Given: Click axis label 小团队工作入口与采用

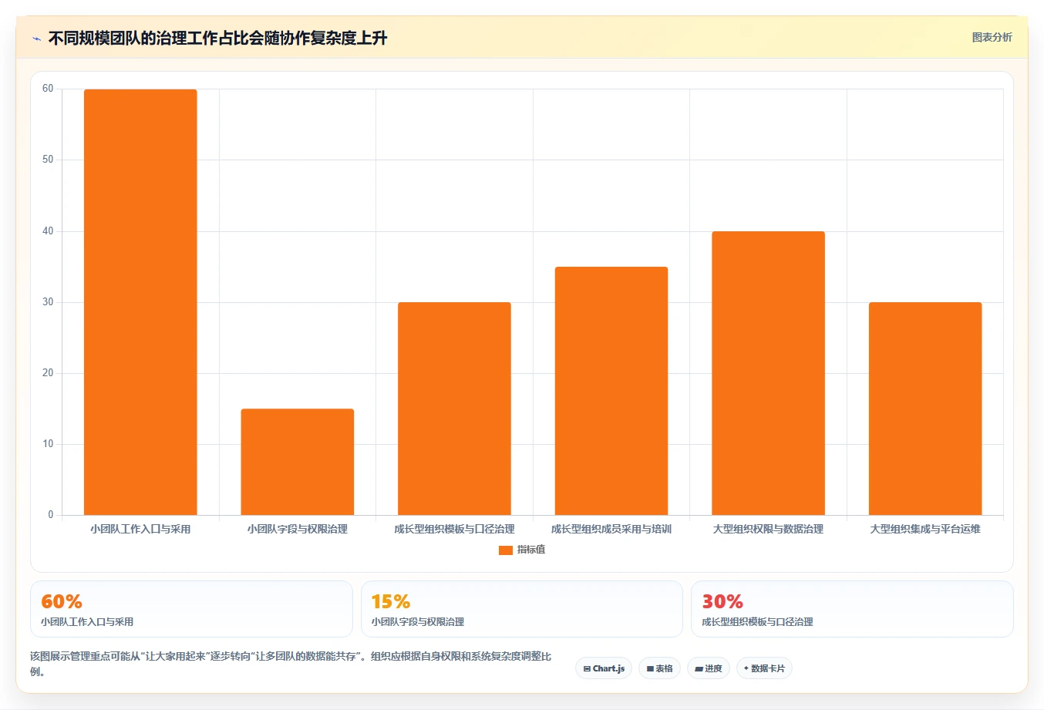Looking at the screenshot, I should (140, 529).
